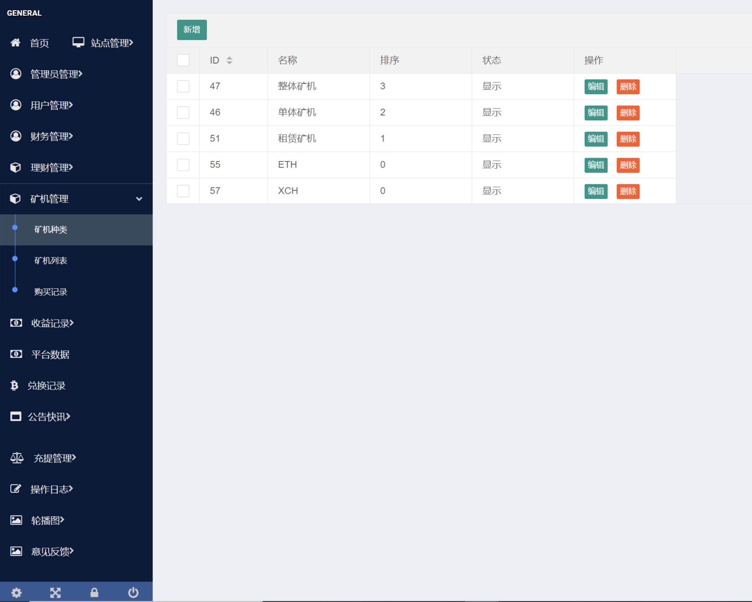This screenshot has width=752, height=602.
Task: Open the 购买记录 submenu item
Action: 51,292
